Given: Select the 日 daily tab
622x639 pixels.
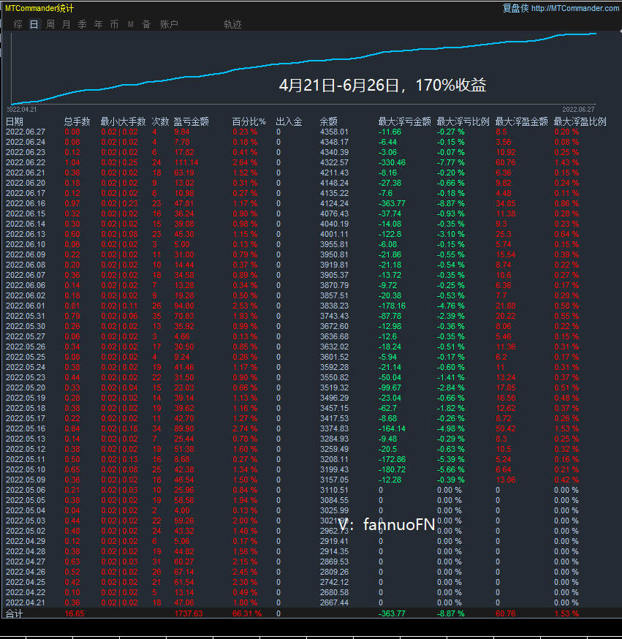Looking at the screenshot, I should coord(34,24).
